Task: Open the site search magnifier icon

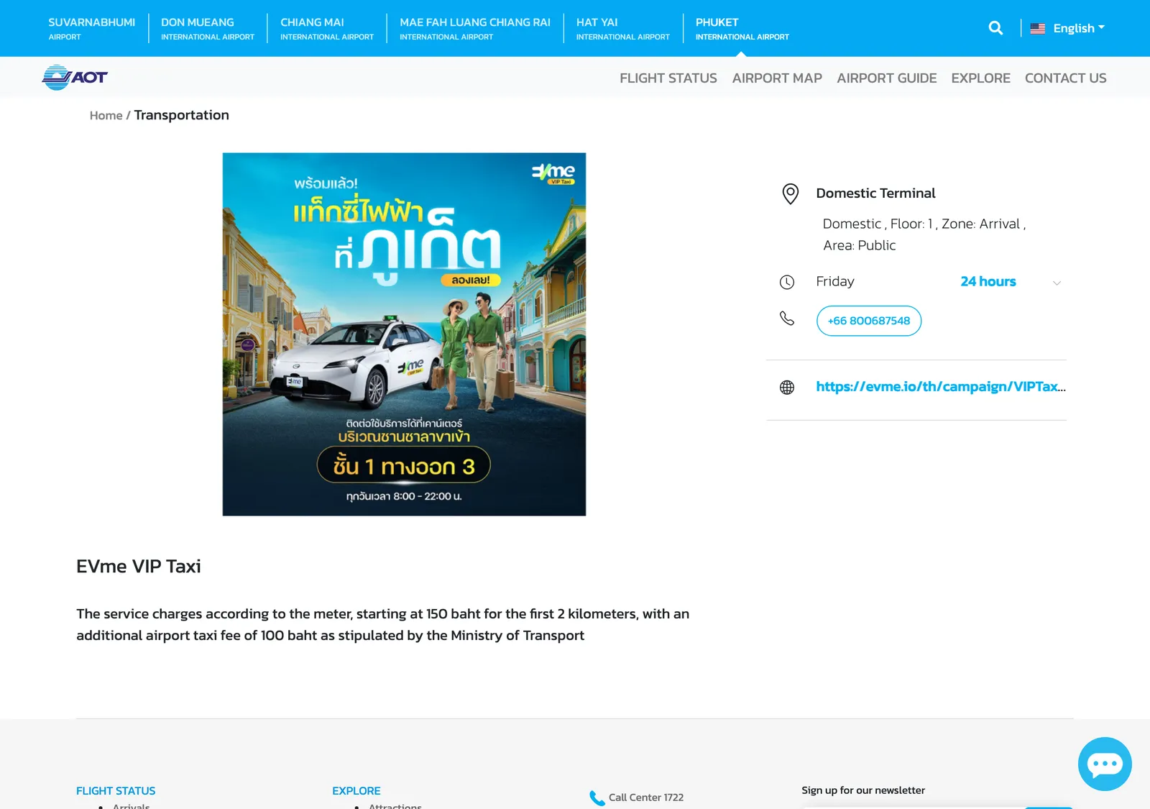Action: [x=995, y=28]
